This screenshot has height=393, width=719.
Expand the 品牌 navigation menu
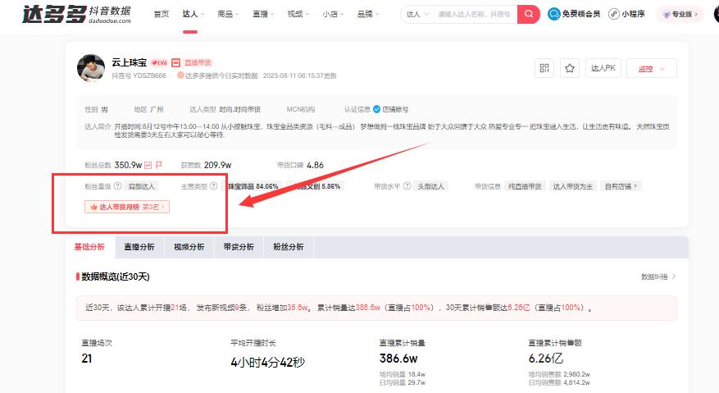point(368,14)
